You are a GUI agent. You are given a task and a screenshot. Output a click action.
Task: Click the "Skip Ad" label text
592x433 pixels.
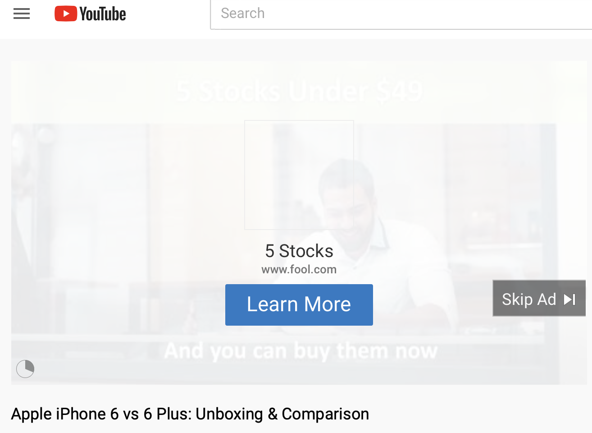[x=529, y=299]
